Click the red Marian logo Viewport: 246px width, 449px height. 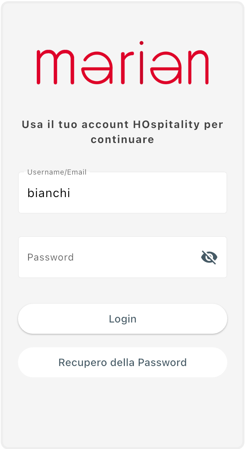[x=123, y=63]
